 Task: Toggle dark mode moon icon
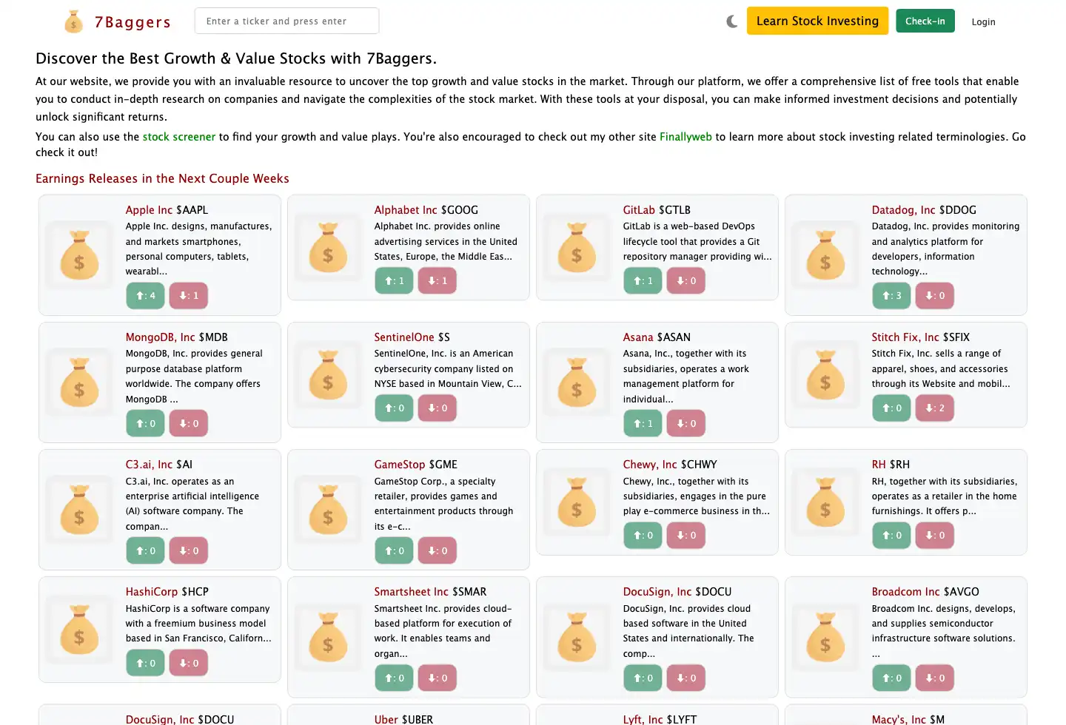732,21
